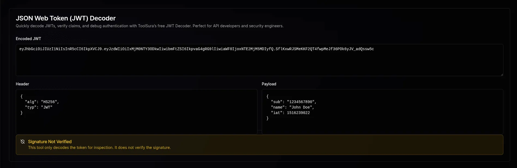Viewport: 517px width, 168px height.
Task: Click the 'sub' claim in the Payload
Action: 278,102
